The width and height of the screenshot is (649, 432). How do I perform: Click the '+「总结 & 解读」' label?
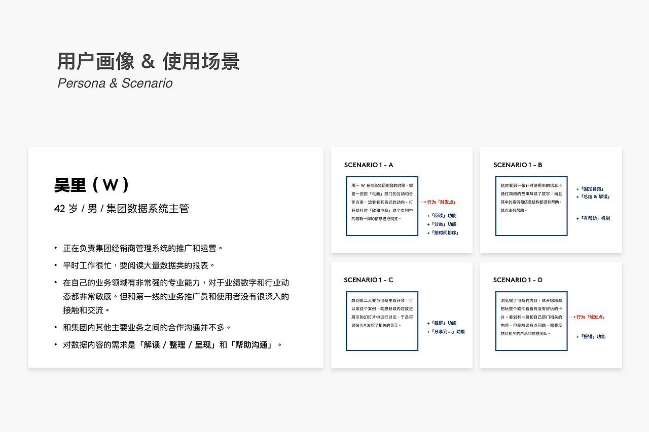pyautogui.click(x=593, y=197)
